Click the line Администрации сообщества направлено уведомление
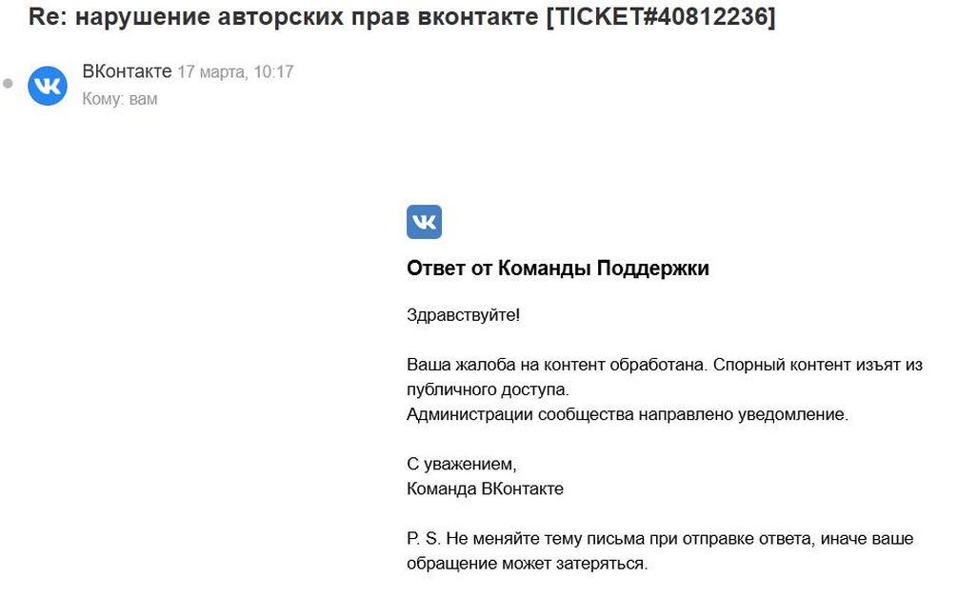978x598 pixels. [x=628, y=414]
